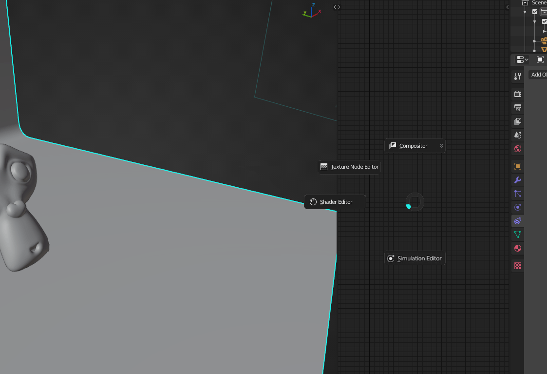
Task: Collapse the Scene Collection tree arrow
Action: coord(525,12)
